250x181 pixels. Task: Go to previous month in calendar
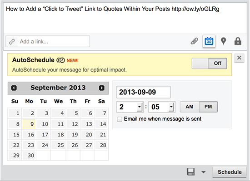[14, 88]
